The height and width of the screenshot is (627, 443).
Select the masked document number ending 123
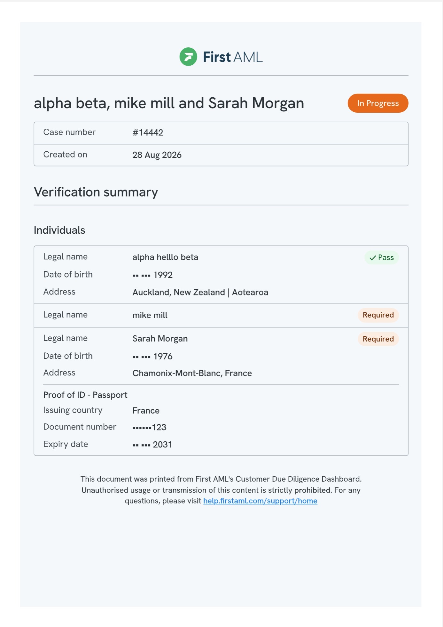149,427
